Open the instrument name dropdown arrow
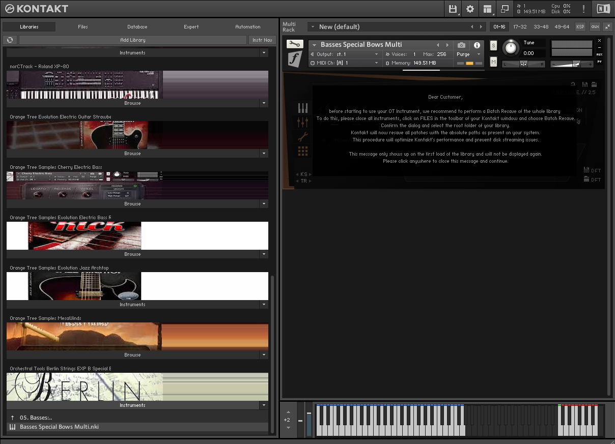 (x=315, y=45)
